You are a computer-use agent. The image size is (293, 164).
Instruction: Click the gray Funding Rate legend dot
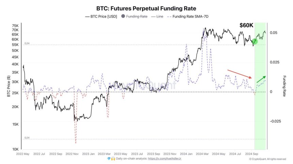point(123,16)
